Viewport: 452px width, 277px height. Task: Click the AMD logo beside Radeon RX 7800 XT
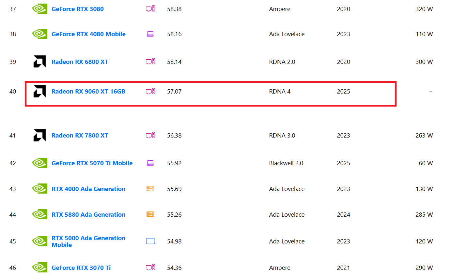[39, 135]
